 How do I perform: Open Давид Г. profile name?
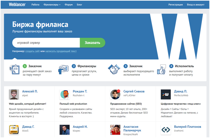(28, 127)
